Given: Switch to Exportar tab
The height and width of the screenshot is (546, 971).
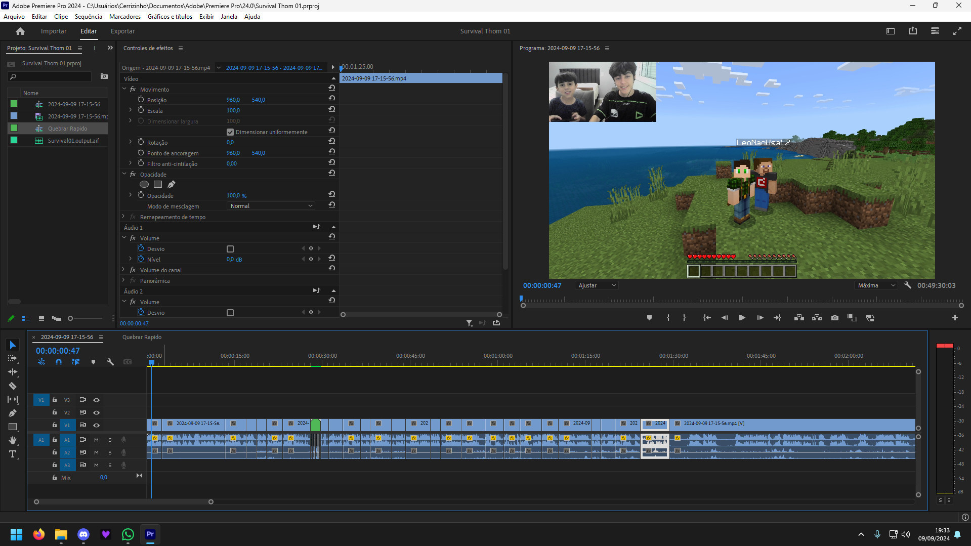Looking at the screenshot, I should click(x=122, y=31).
